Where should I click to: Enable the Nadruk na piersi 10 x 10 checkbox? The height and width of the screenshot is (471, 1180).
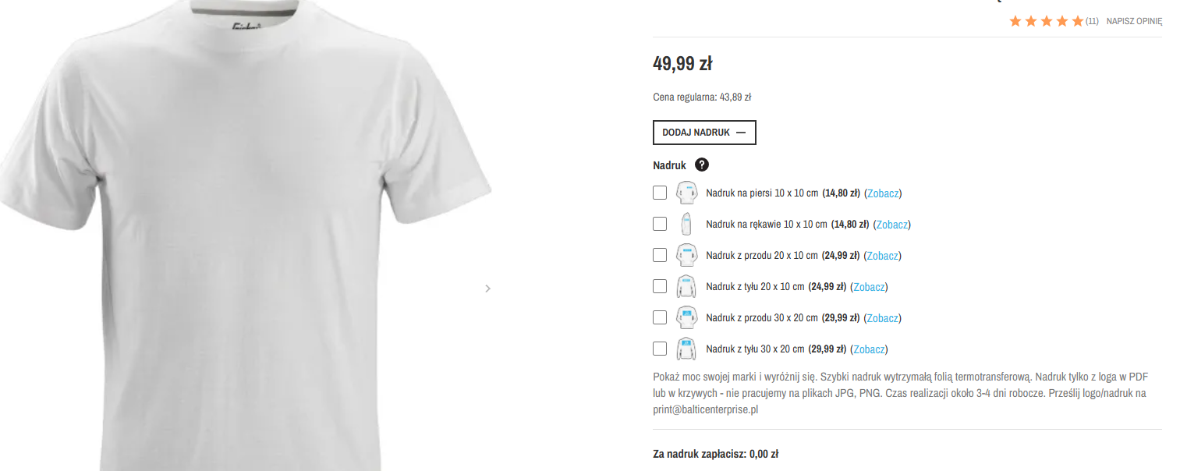click(x=660, y=193)
